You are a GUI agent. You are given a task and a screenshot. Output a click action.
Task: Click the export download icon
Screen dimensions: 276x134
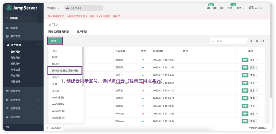257,41
